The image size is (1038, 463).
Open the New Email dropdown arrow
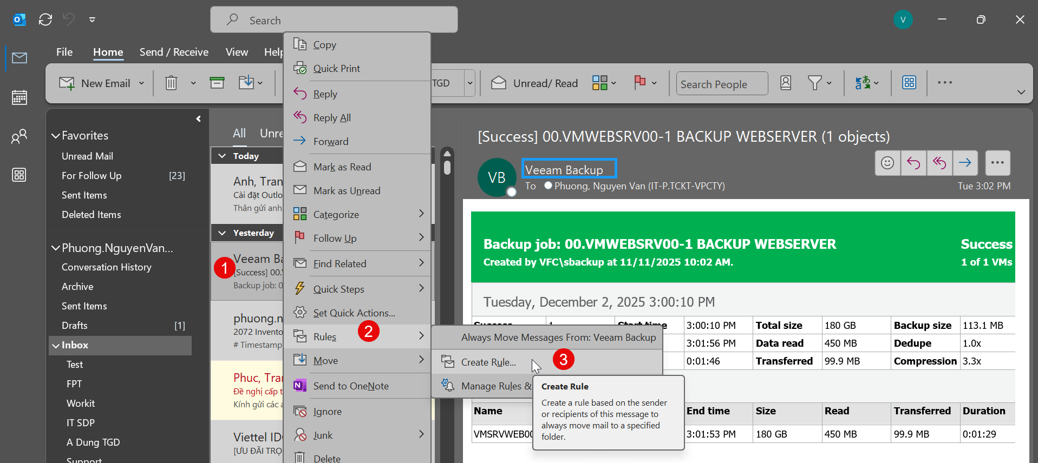click(142, 83)
